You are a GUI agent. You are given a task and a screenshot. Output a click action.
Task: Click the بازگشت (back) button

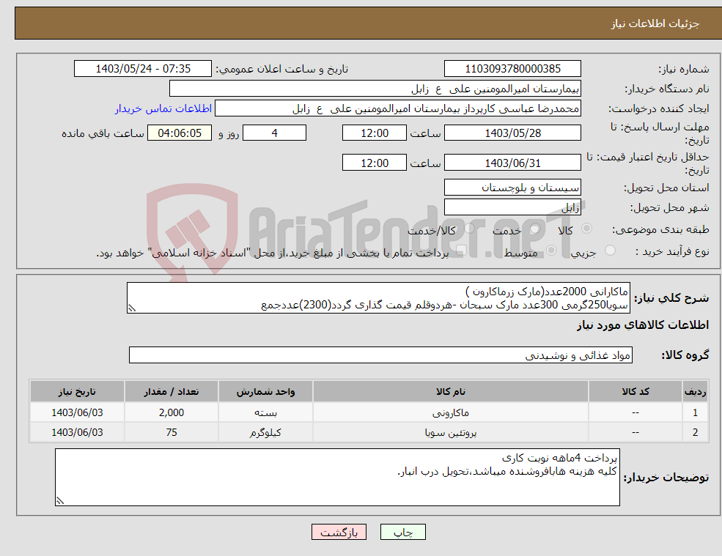click(339, 532)
